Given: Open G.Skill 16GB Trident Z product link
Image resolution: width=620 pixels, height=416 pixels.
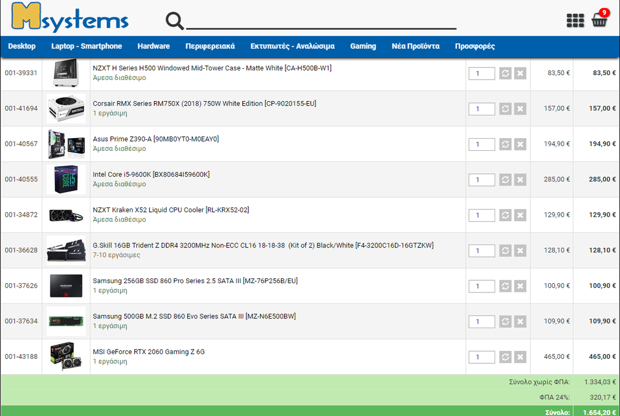Looking at the screenshot, I should 263,246.
